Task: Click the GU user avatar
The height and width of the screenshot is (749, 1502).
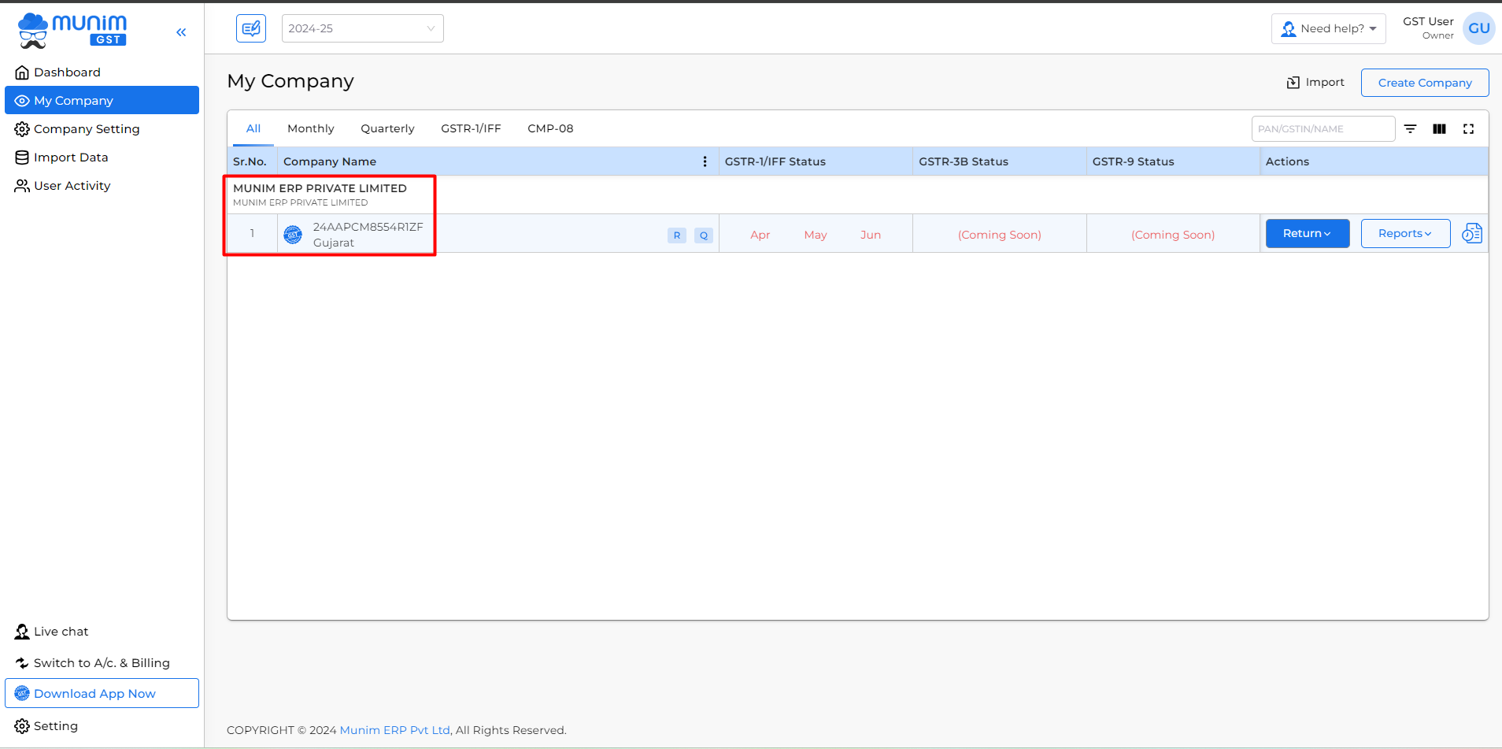Action: coord(1478,28)
